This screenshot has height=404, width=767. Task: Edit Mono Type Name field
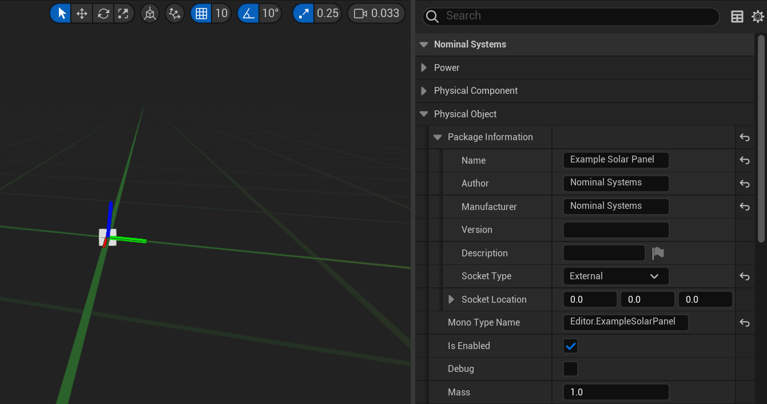[x=626, y=322]
